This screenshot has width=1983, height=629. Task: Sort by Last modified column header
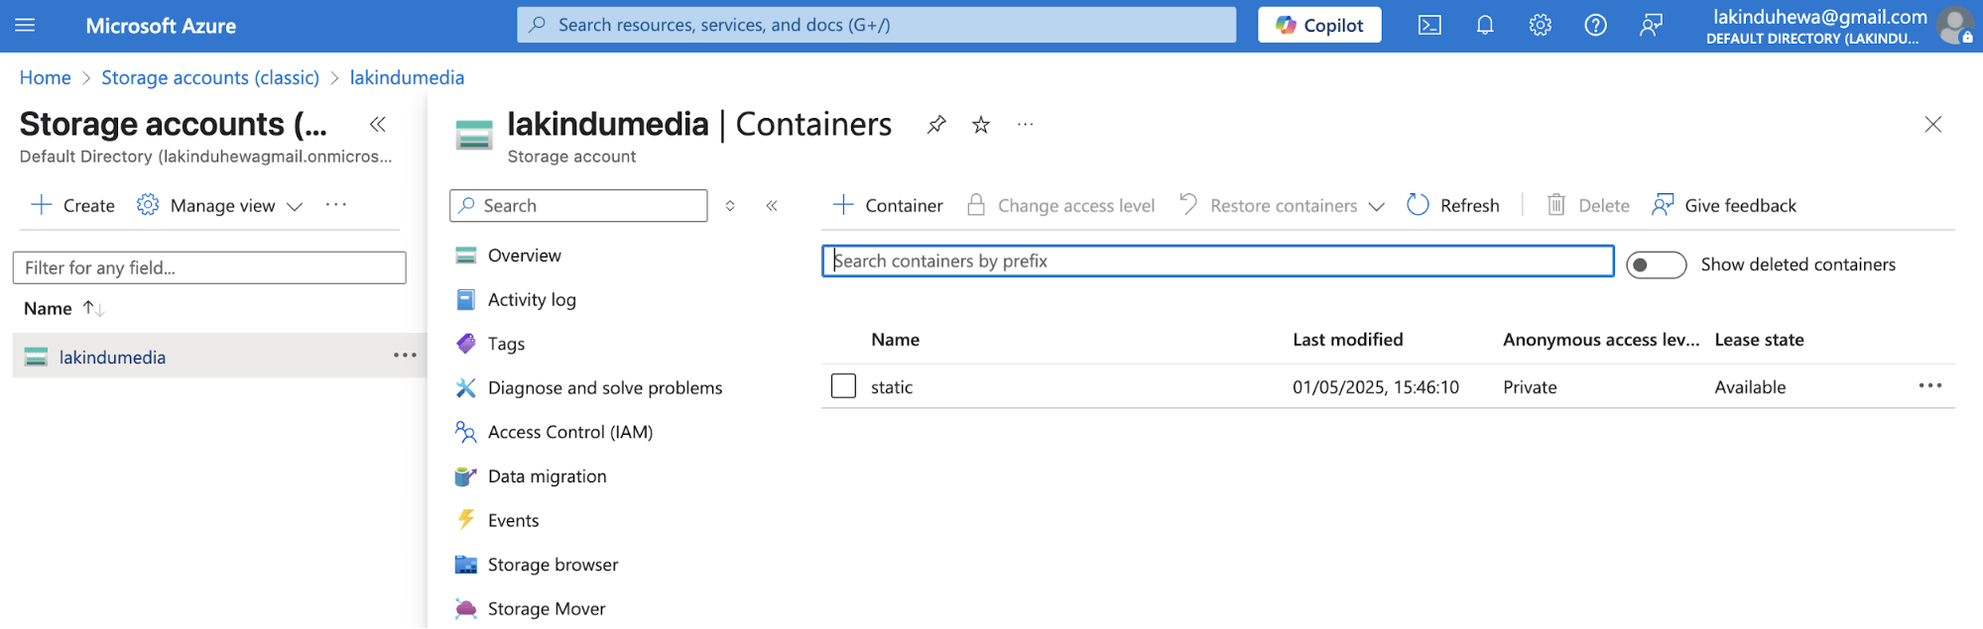1347,340
